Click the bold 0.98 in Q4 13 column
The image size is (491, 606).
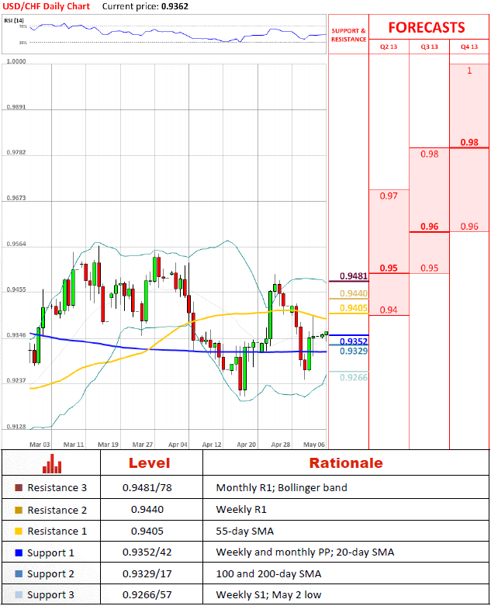pyautogui.click(x=469, y=143)
